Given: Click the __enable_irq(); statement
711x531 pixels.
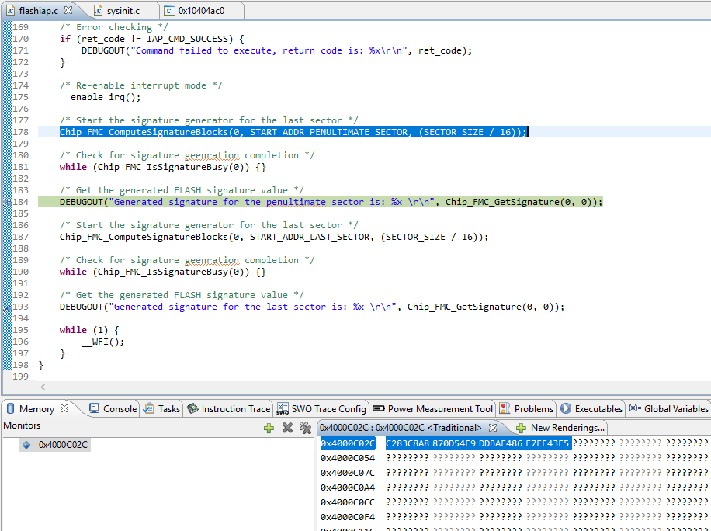Looking at the screenshot, I should coord(100,97).
